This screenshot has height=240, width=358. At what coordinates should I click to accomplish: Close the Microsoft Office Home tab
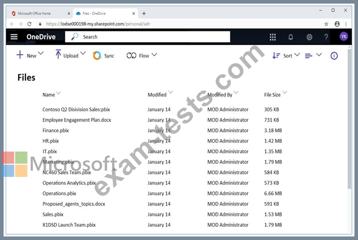pyautogui.click(x=69, y=14)
